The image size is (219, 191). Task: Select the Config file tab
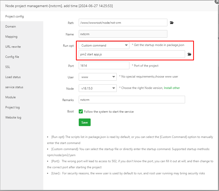coord(12,57)
